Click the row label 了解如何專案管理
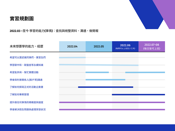Screen dimensions: 175x131 click(x=19, y=95)
